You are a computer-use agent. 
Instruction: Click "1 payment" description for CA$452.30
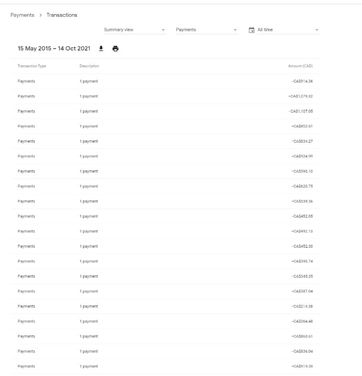point(89,246)
